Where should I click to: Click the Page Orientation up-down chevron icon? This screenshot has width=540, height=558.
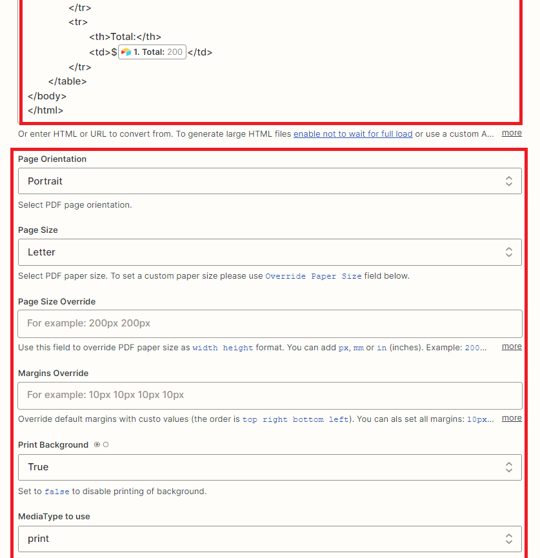[x=509, y=181]
